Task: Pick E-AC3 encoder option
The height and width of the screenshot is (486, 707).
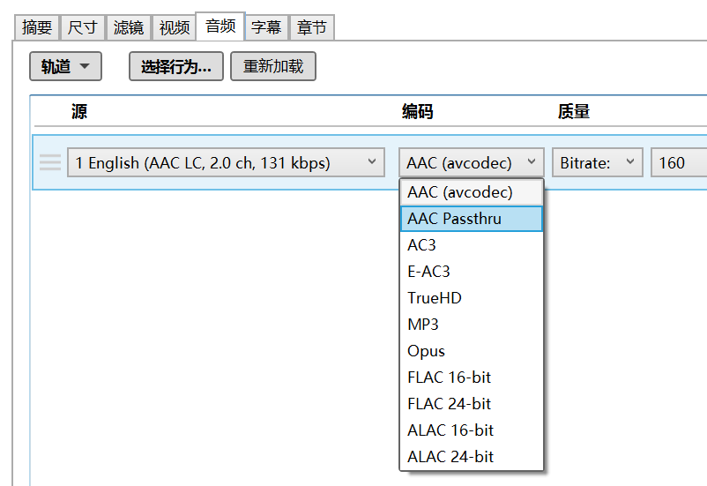Action: [x=471, y=272]
